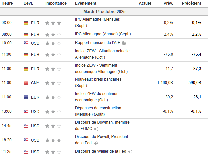Click the speaker icon beside Bowman's FOMC speech

[96, 129]
